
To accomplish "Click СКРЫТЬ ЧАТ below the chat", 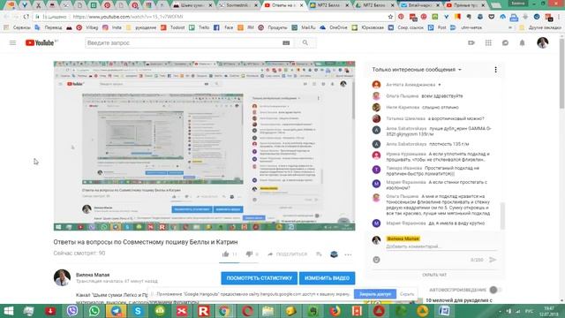I will [434, 275].
